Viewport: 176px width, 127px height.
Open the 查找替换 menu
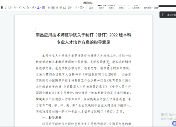[x=148, y=8]
